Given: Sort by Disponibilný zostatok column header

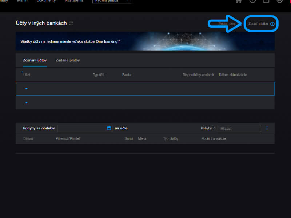Looking at the screenshot, I should 198,75.
